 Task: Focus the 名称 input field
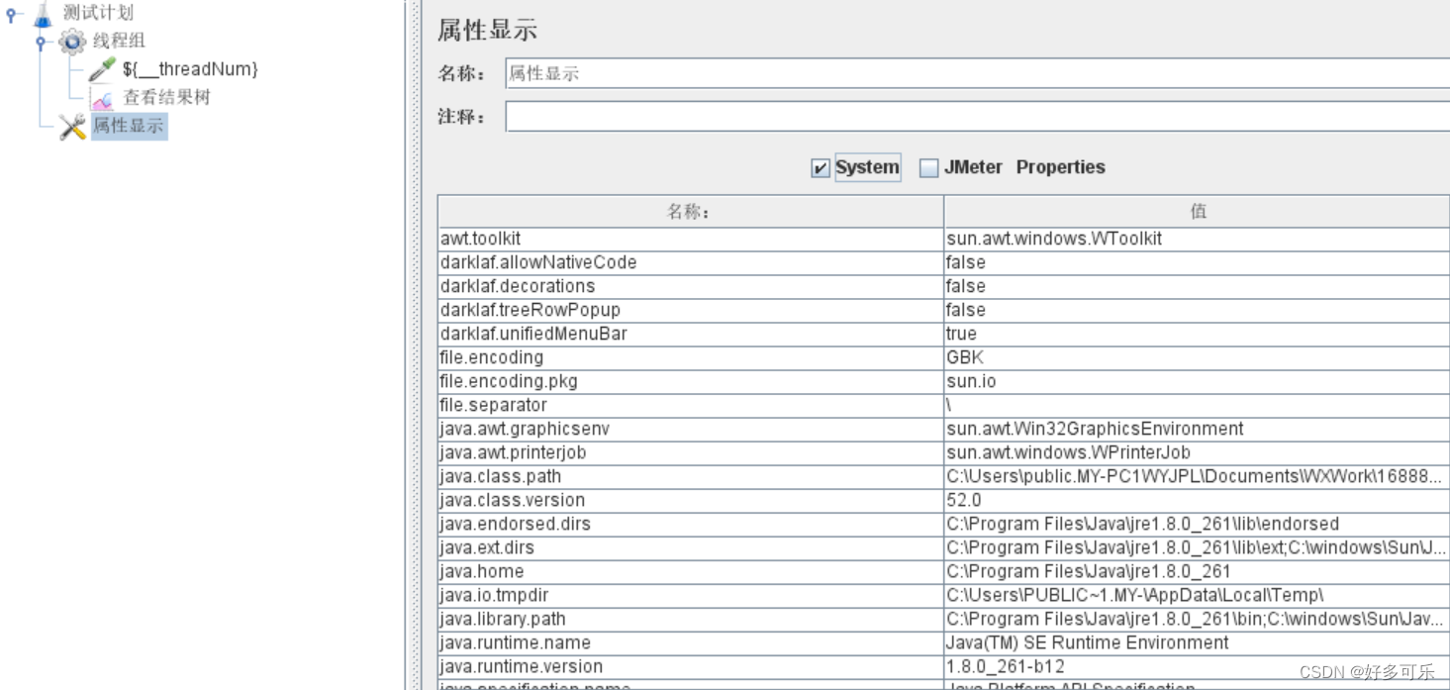(977, 73)
